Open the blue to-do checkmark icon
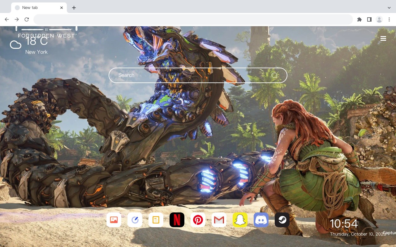This screenshot has width=396, height=247. tap(135, 220)
